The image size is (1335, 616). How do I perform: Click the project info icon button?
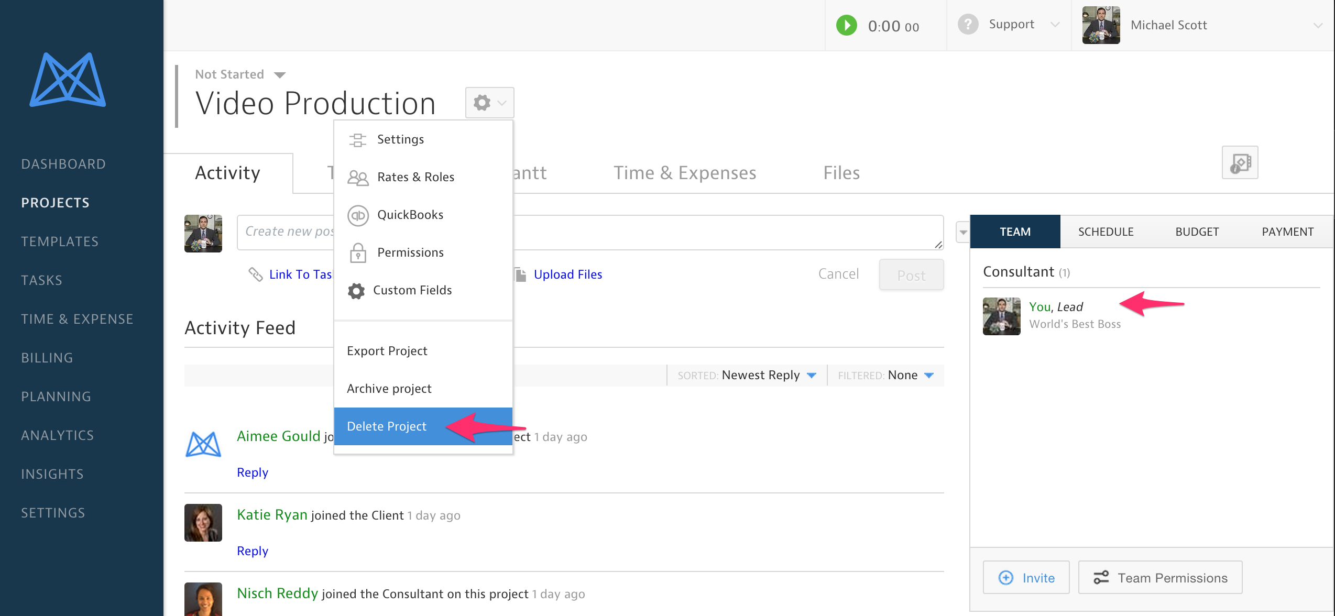[x=1240, y=163]
